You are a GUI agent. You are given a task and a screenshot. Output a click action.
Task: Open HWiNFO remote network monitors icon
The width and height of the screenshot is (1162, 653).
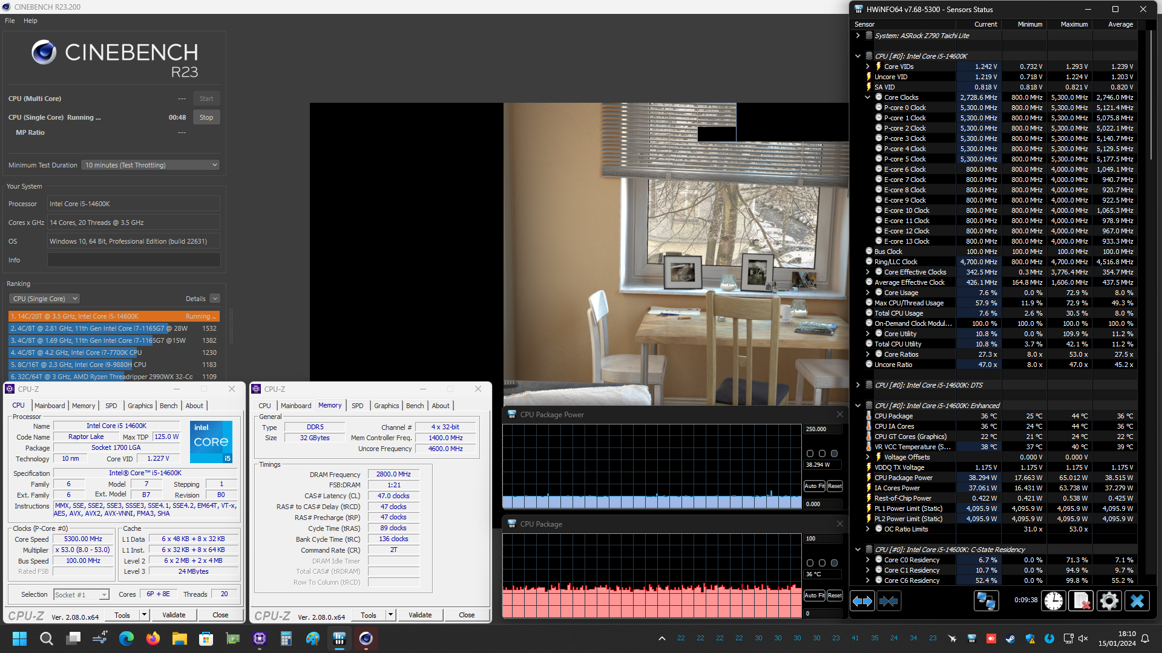point(986,601)
